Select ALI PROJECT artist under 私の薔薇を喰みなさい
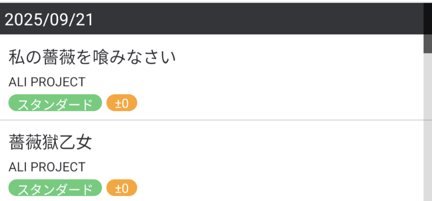This screenshot has height=201, width=432. tap(47, 82)
